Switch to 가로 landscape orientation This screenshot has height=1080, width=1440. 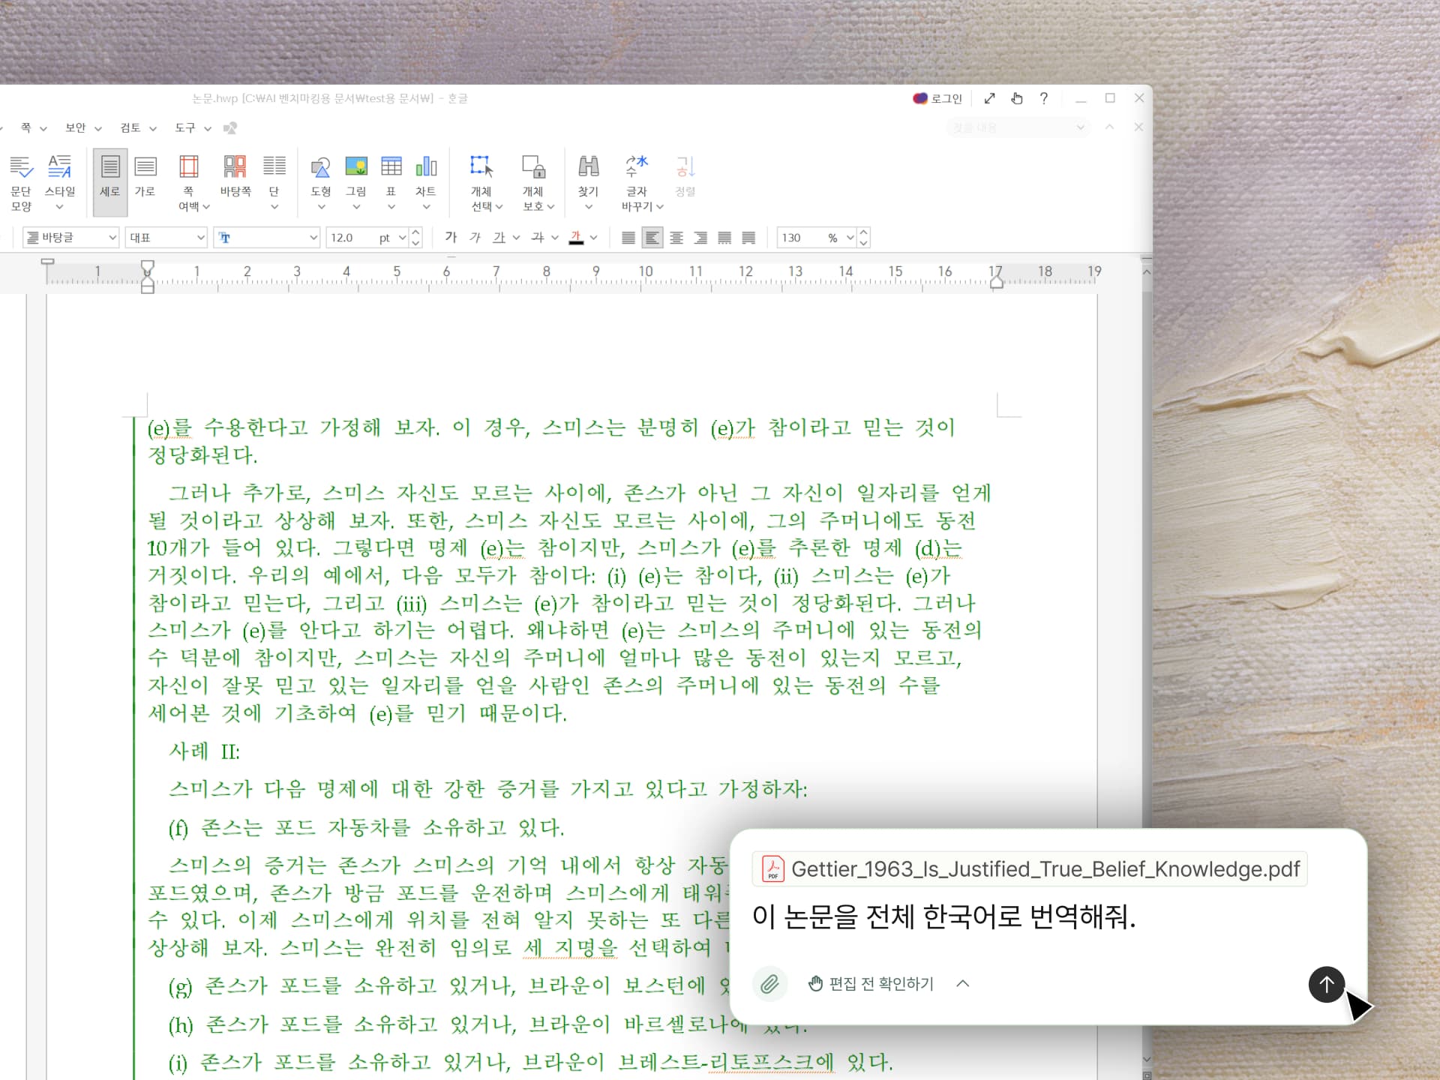(145, 175)
